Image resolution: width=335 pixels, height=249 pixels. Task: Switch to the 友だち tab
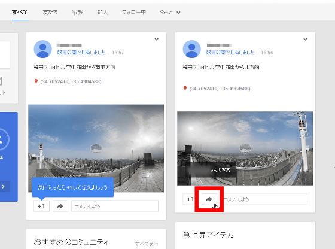50,12
